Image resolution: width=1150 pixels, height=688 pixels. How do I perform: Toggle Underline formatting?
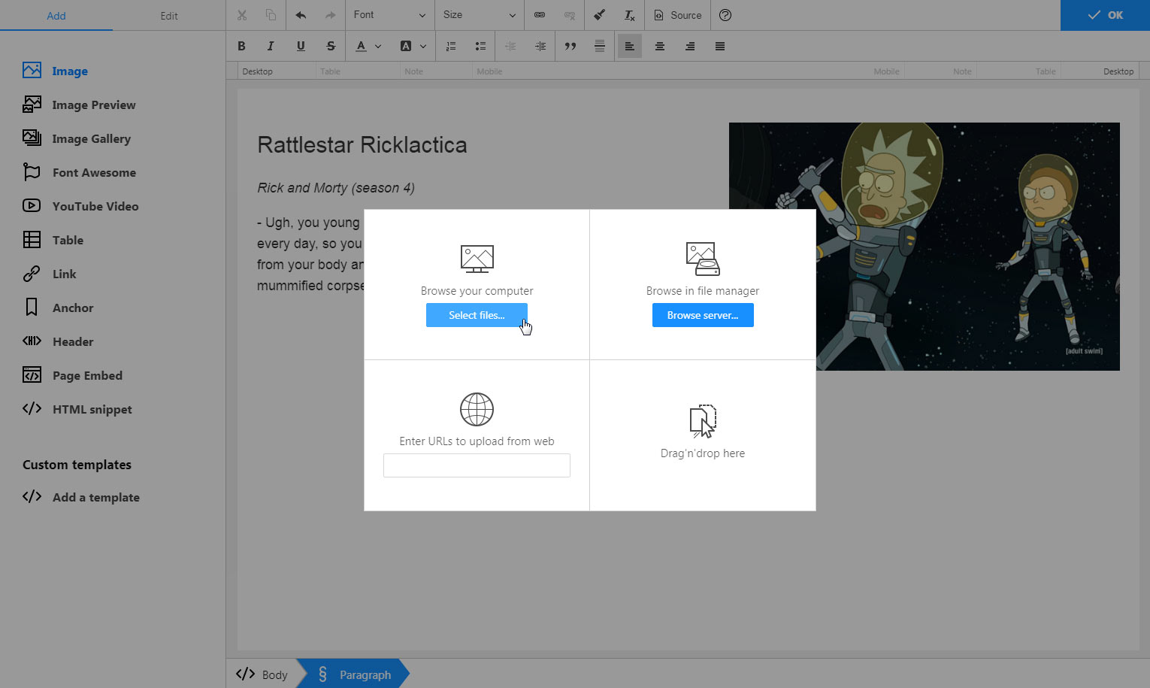pyautogui.click(x=301, y=46)
